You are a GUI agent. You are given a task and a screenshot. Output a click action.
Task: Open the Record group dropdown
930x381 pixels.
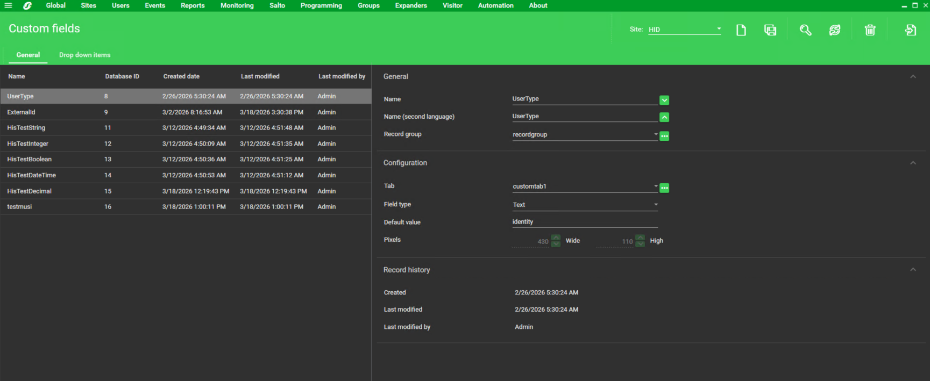(x=585, y=135)
